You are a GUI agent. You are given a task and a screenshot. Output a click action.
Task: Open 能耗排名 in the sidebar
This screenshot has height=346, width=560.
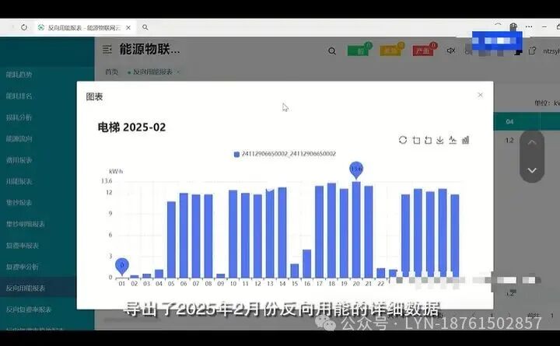point(19,96)
